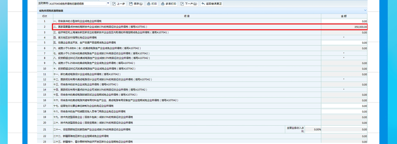The image size is (397, 144).
Task: Select row 12 重点集成电路设计企业 item text
Action: [x=103, y=79]
